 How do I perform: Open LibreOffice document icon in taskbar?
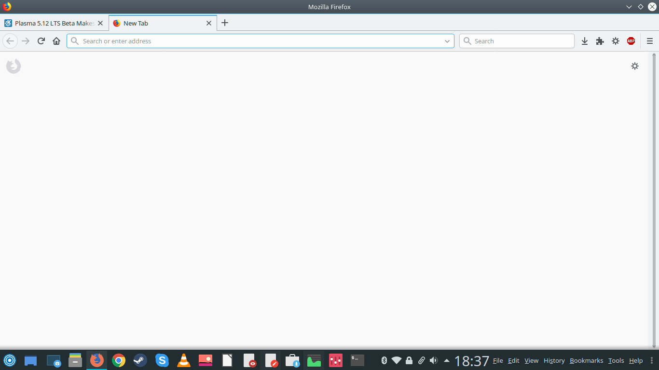[x=227, y=360]
